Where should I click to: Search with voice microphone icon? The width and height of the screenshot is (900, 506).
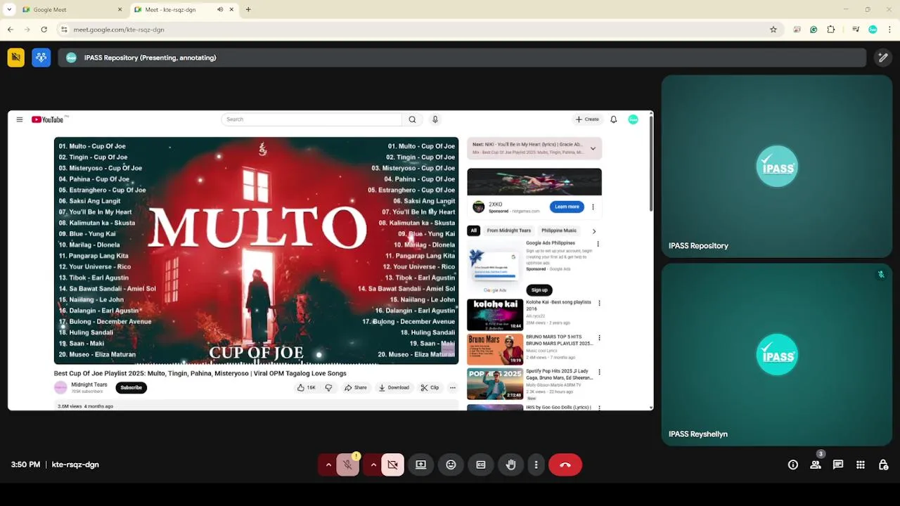pyautogui.click(x=435, y=119)
